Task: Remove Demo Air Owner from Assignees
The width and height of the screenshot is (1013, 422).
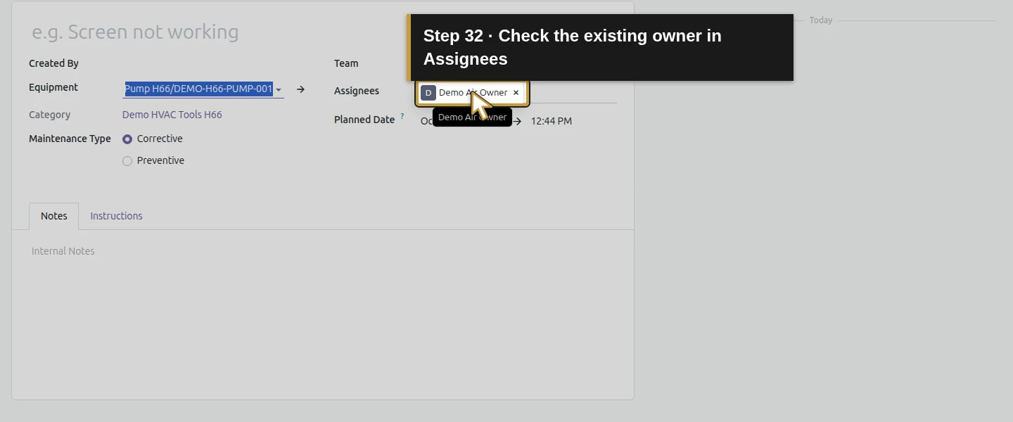Action: (516, 93)
